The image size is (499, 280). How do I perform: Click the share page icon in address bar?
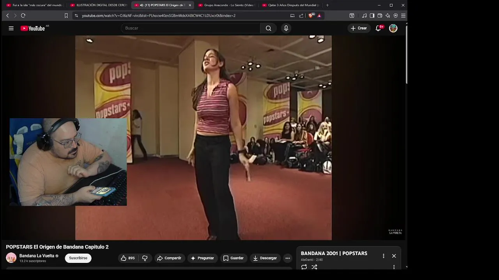pyautogui.click(x=301, y=16)
